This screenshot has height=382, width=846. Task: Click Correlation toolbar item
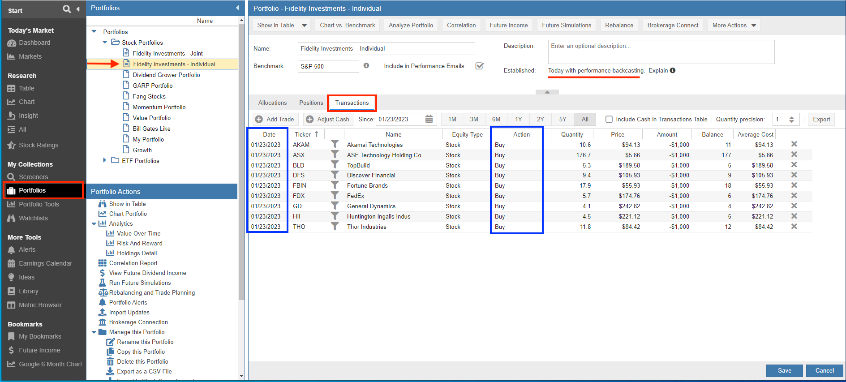click(461, 26)
